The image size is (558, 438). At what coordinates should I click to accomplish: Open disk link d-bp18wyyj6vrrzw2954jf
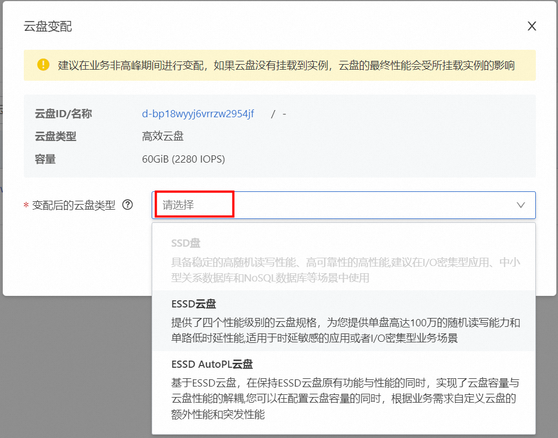click(x=198, y=114)
